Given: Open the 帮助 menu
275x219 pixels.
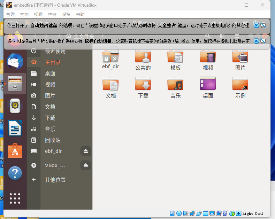Looking at the screenshot, I should click(x=80, y=14).
